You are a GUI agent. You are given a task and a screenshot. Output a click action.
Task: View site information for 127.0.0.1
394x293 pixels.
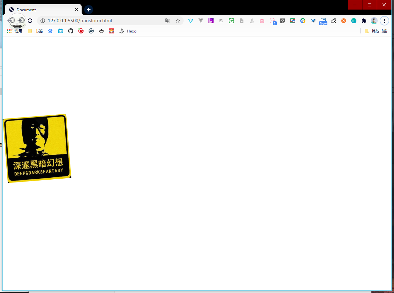43,21
